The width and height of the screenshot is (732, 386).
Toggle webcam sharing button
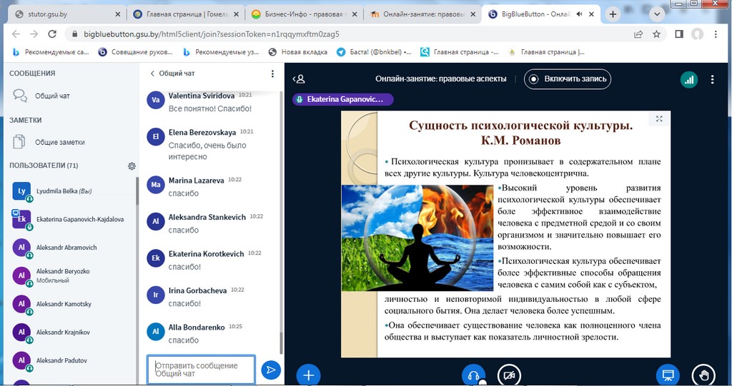point(509,375)
